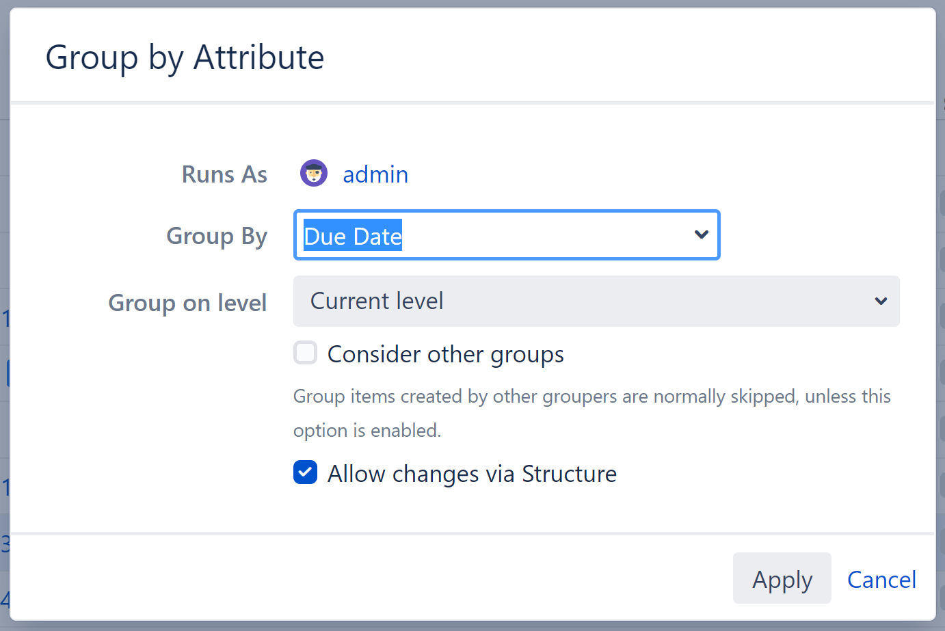
Task: Click the Apply button
Action: coord(782,578)
